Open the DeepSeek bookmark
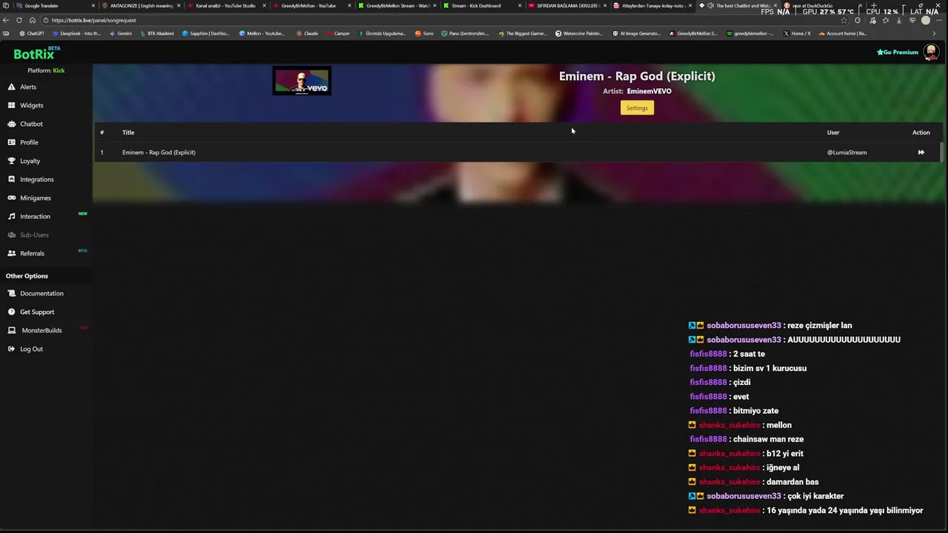 [x=77, y=33]
